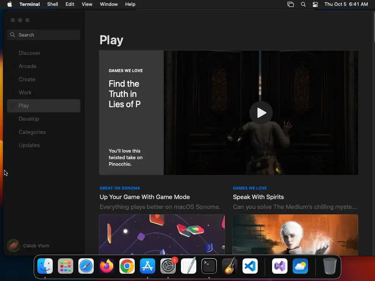Click the search magnifier icon in sidebar
This screenshot has height=281, width=375.
coord(12,35)
